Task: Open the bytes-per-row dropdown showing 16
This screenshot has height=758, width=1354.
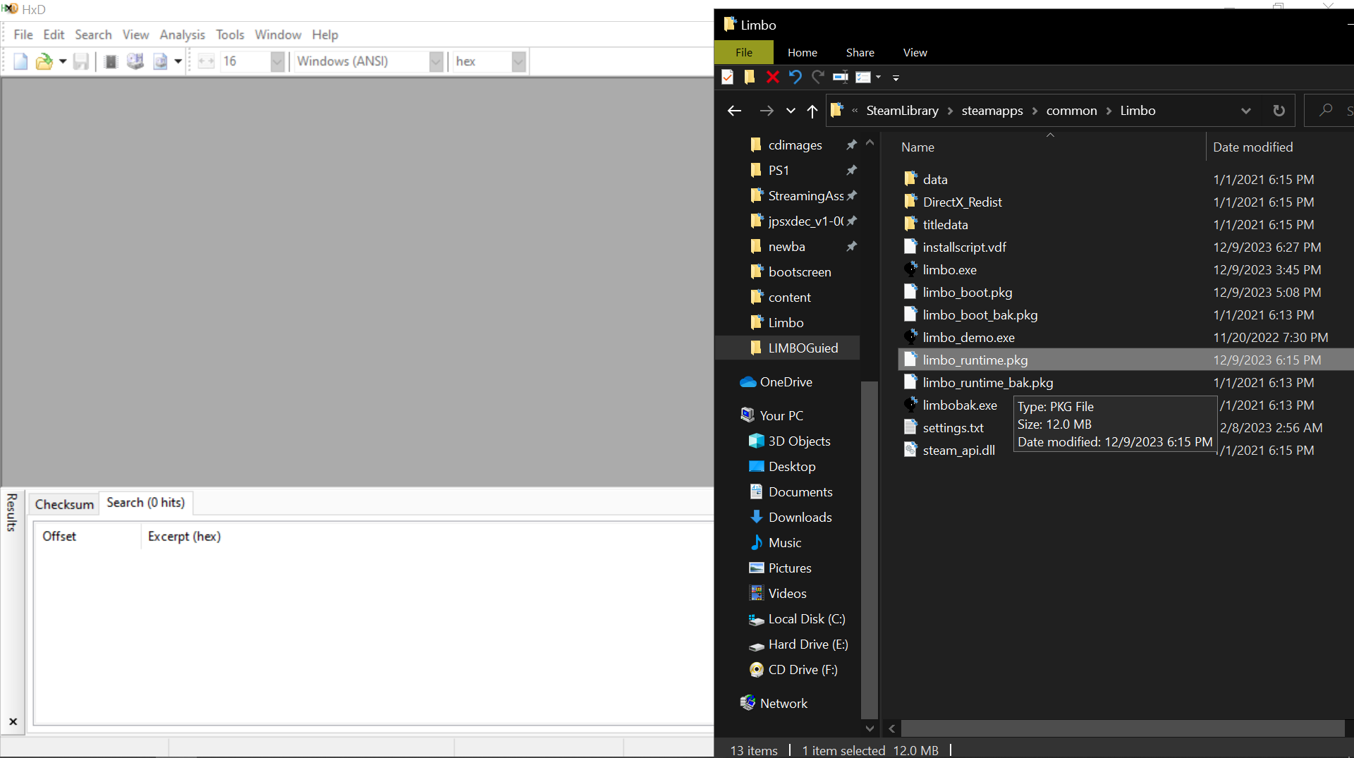Action: click(277, 61)
